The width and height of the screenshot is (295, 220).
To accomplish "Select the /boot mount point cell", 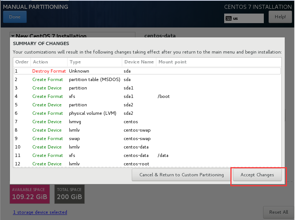I will pos(164,96).
